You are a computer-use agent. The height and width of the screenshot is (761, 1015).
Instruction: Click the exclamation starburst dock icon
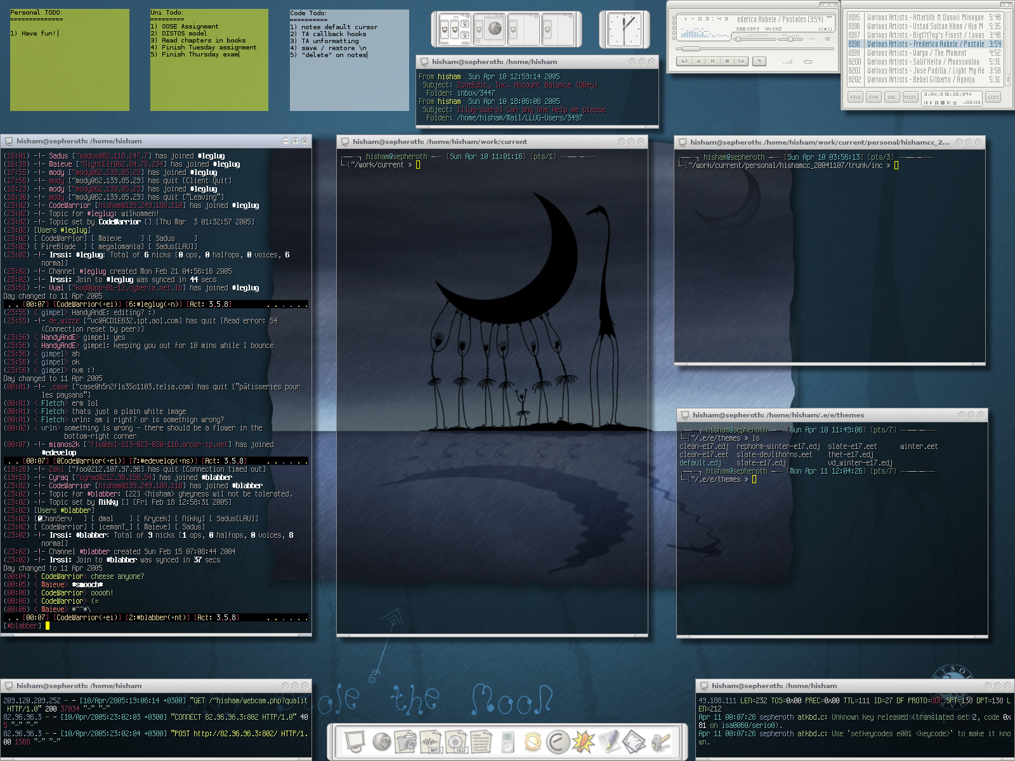[x=583, y=741]
